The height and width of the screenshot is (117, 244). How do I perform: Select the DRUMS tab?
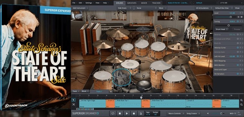click(x=119, y=3)
